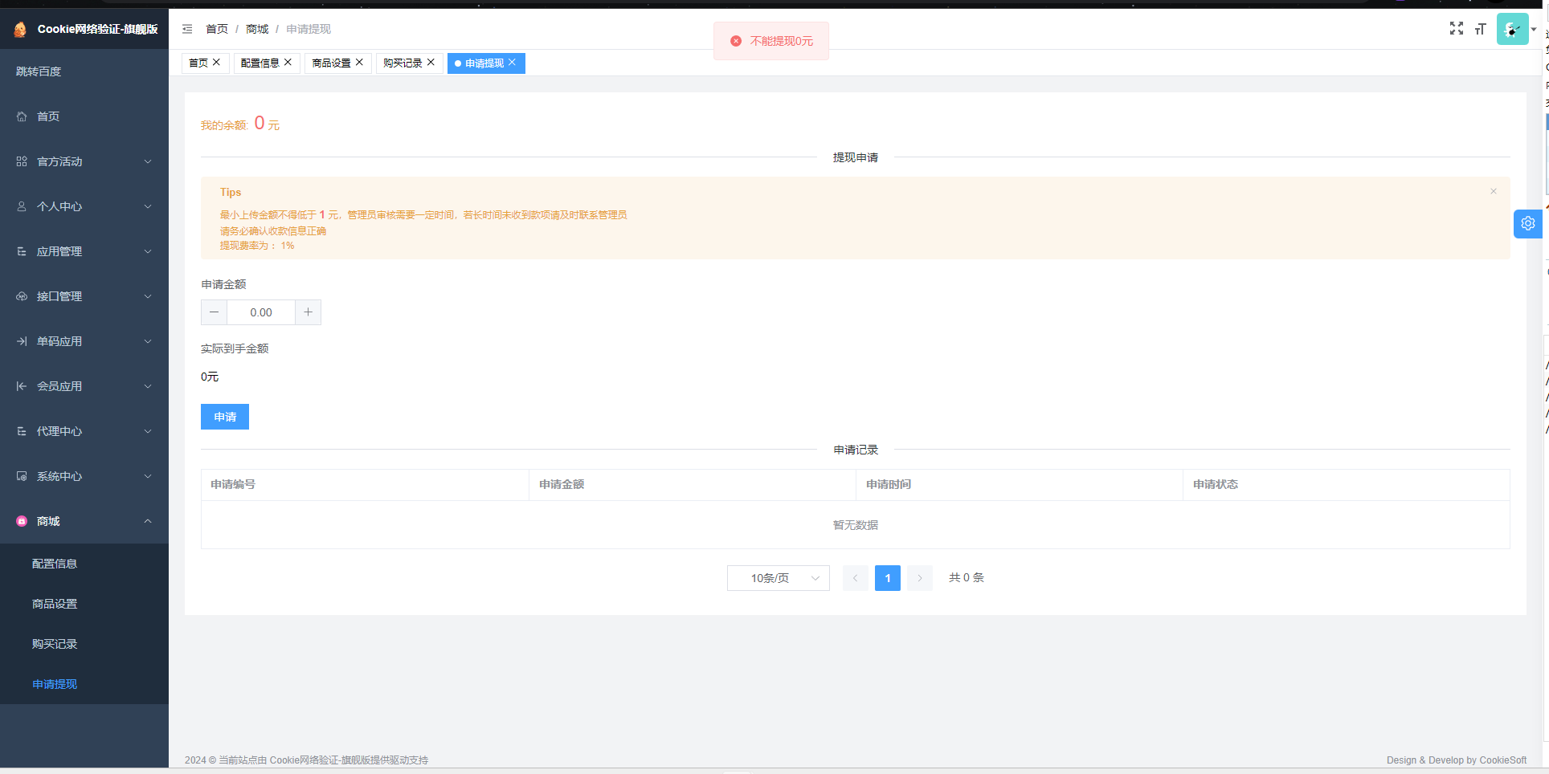Image resolution: width=1549 pixels, height=774 pixels.
Task: Collapse the 商城 sidebar menu
Action: [x=84, y=521]
